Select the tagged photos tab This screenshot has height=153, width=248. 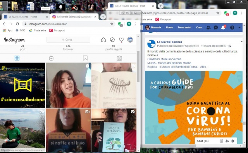pos(119,58)
